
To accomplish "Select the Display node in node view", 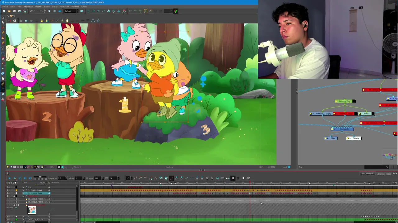I will [354, 138].
